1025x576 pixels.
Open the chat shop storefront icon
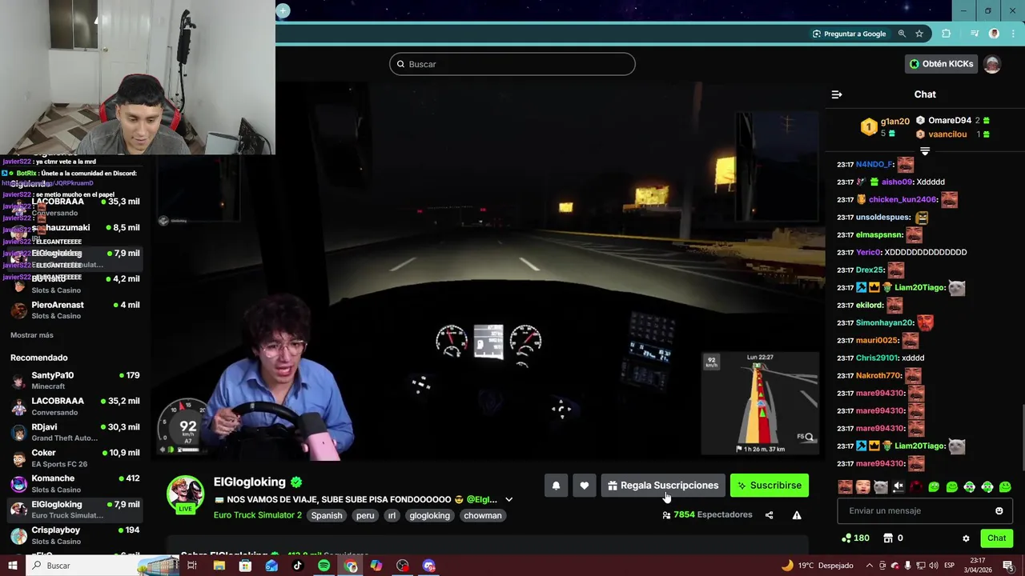click(888, 538)
